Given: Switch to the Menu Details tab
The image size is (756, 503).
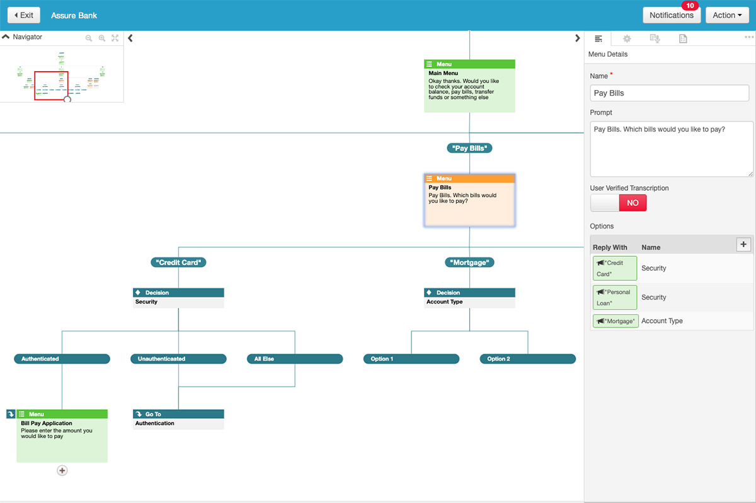Looking at the screenshot, I should [x=598, y=39].
